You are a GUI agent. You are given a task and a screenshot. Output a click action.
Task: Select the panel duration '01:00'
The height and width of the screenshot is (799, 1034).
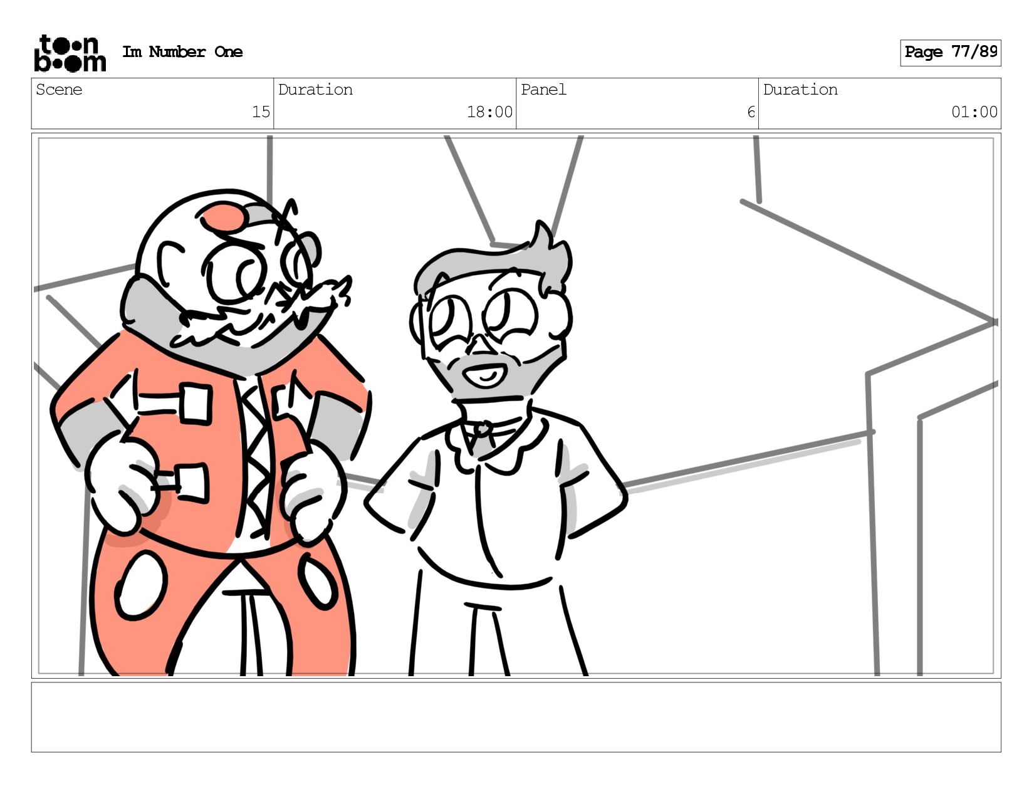tap(974, 112)
